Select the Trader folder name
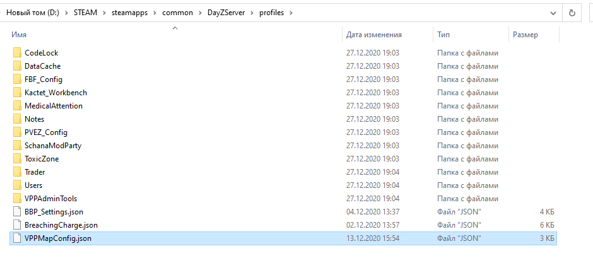 35,172
